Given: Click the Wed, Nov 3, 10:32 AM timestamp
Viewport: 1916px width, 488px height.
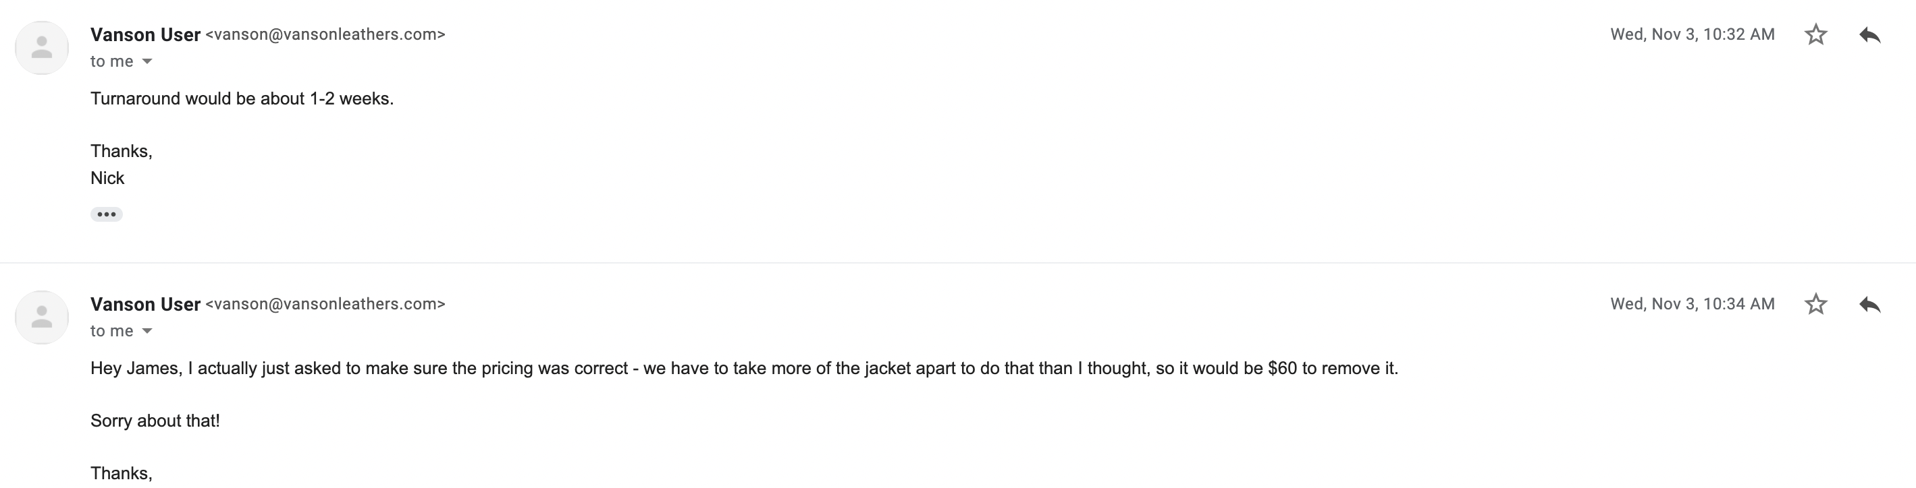Looking at the screenshot, I should click(1692, 34).
